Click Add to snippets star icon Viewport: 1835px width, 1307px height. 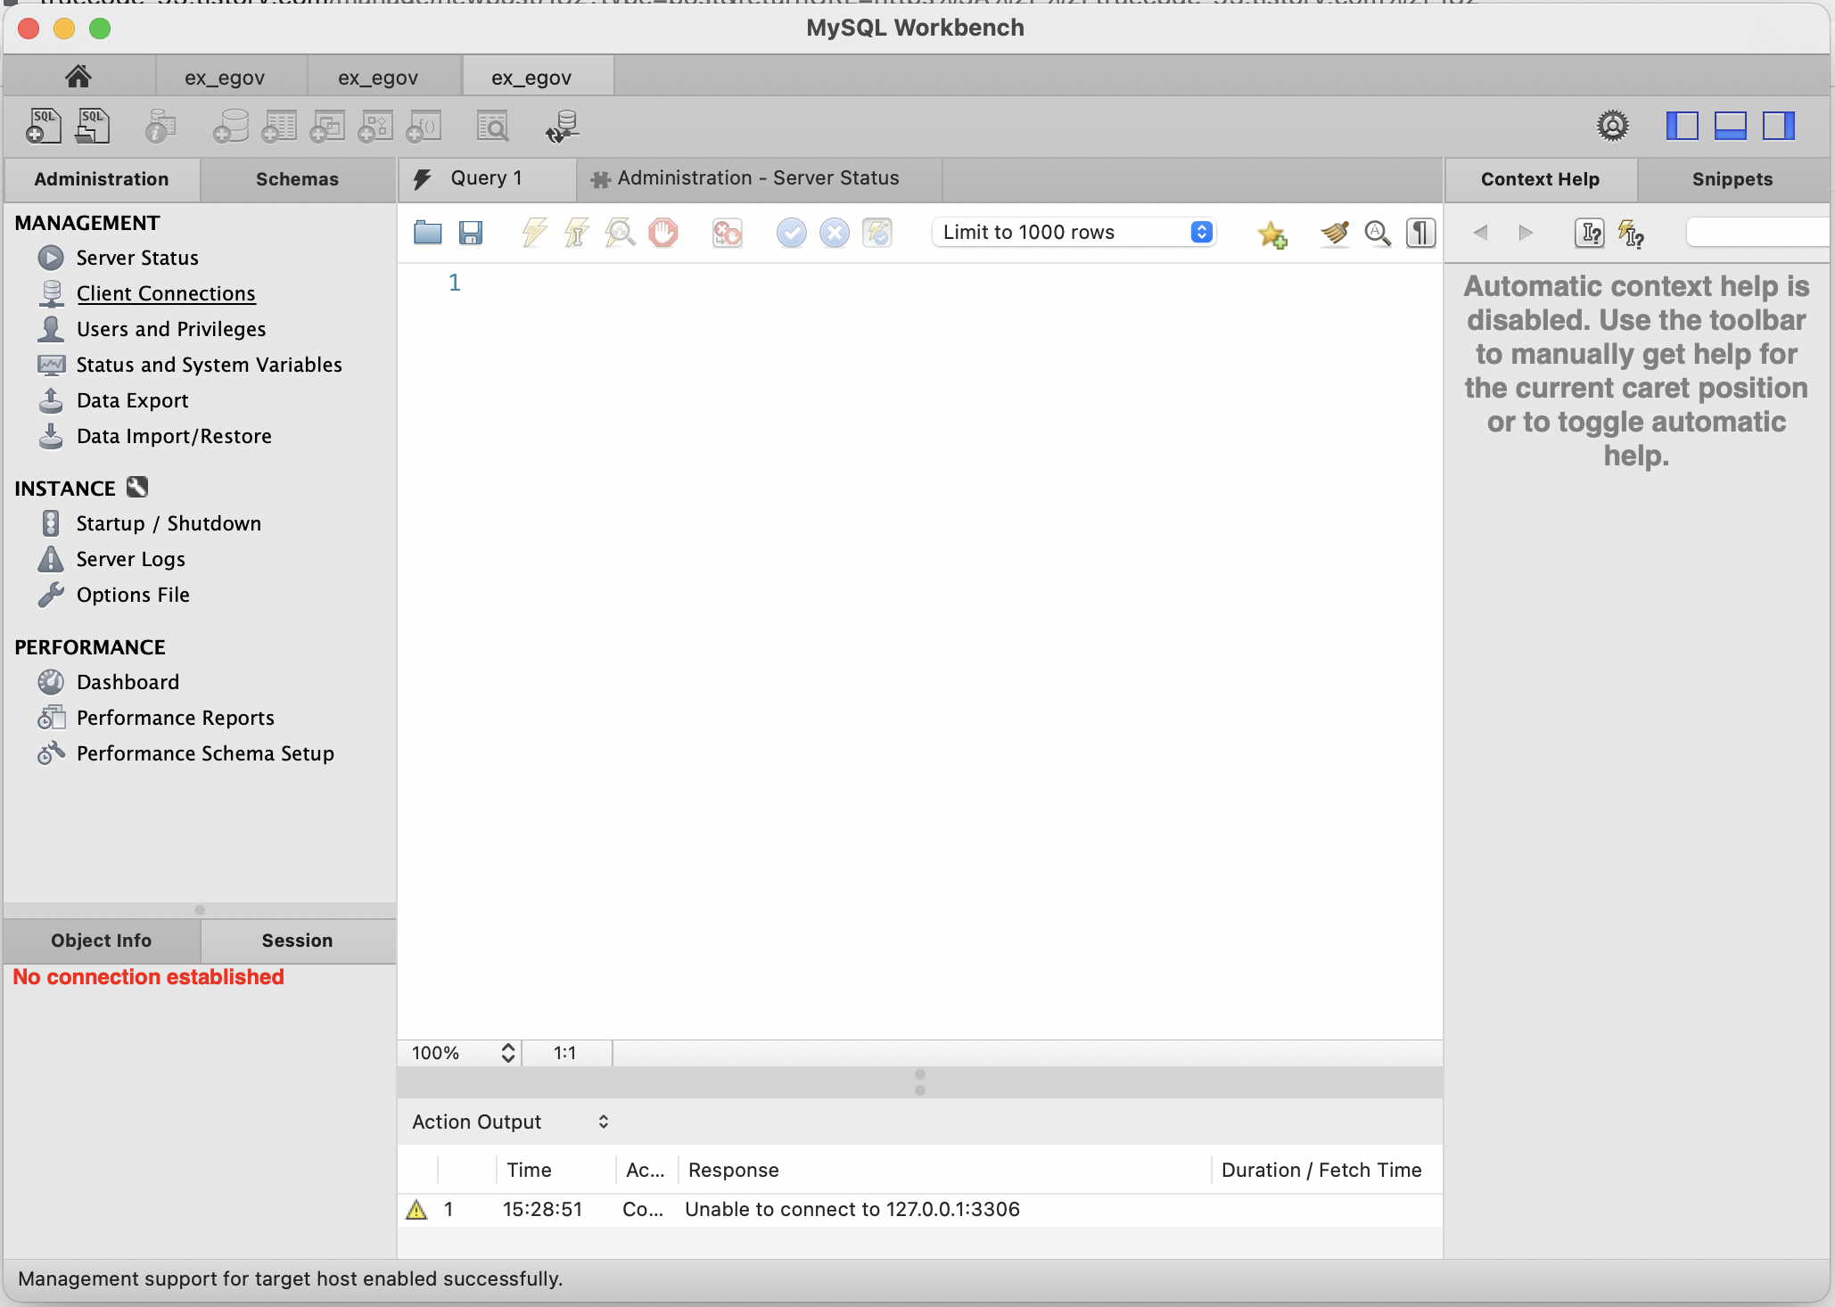point(1271,234)
